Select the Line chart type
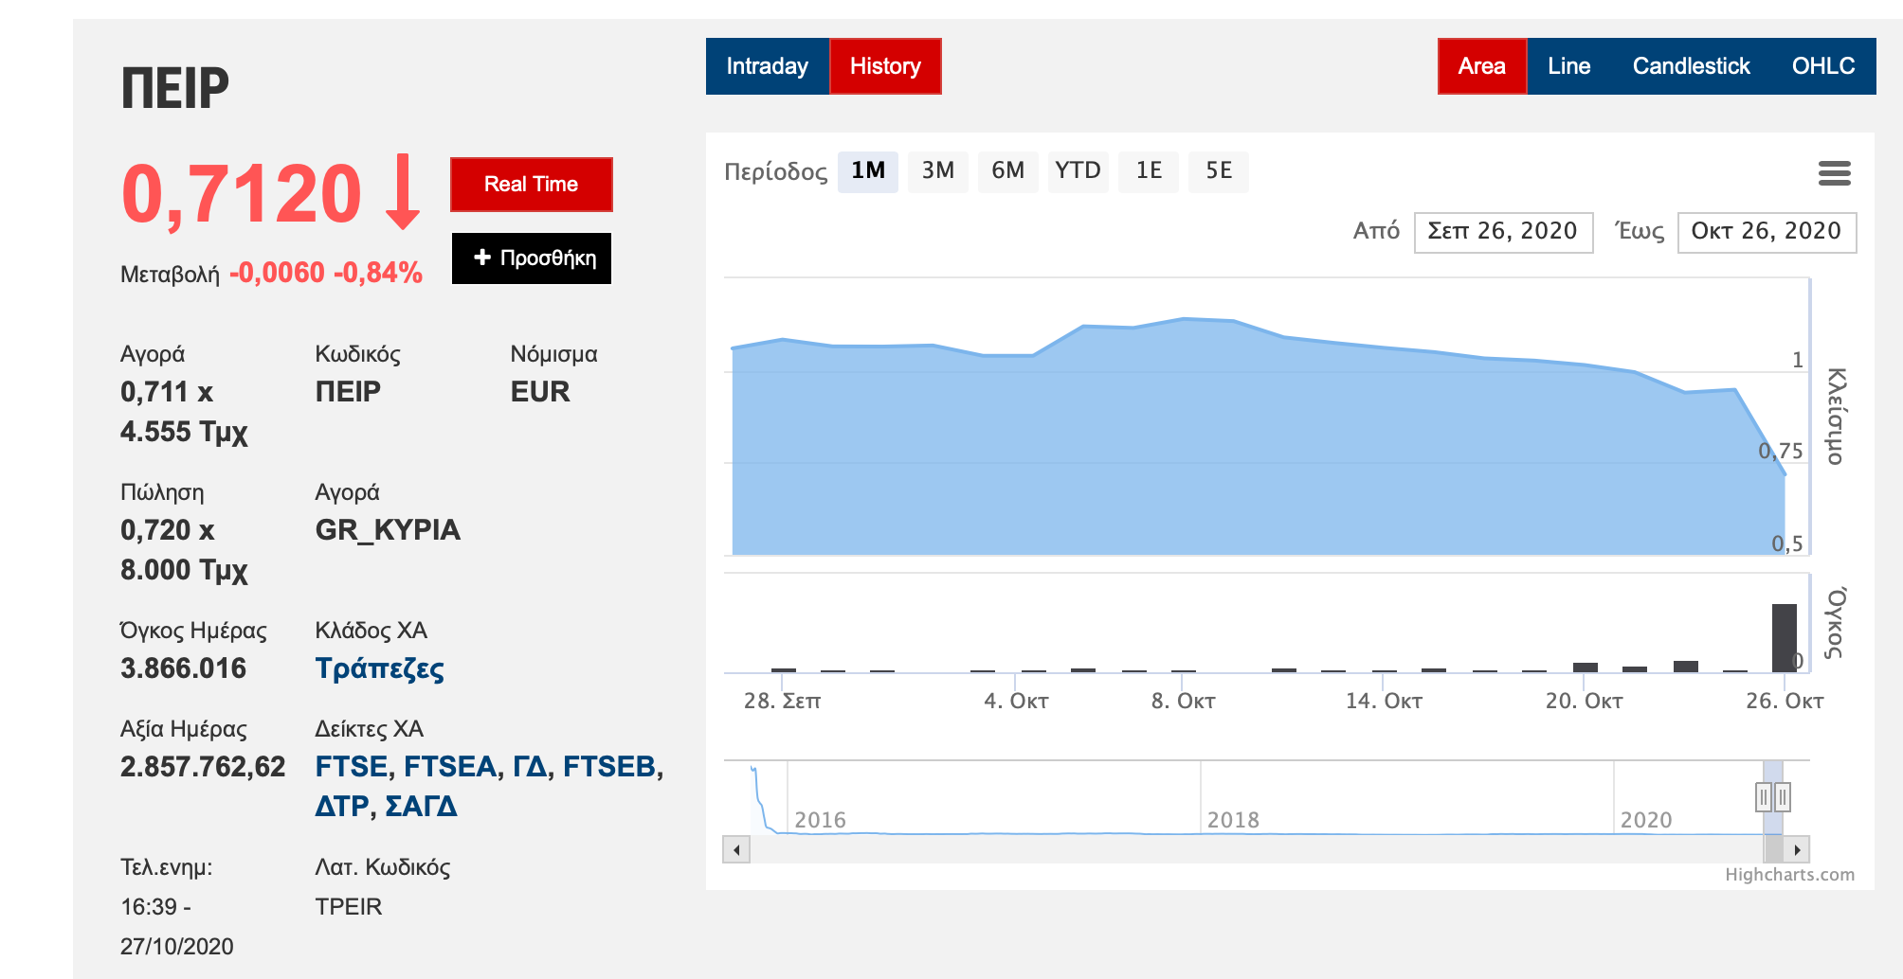 tap(1568, 66)
